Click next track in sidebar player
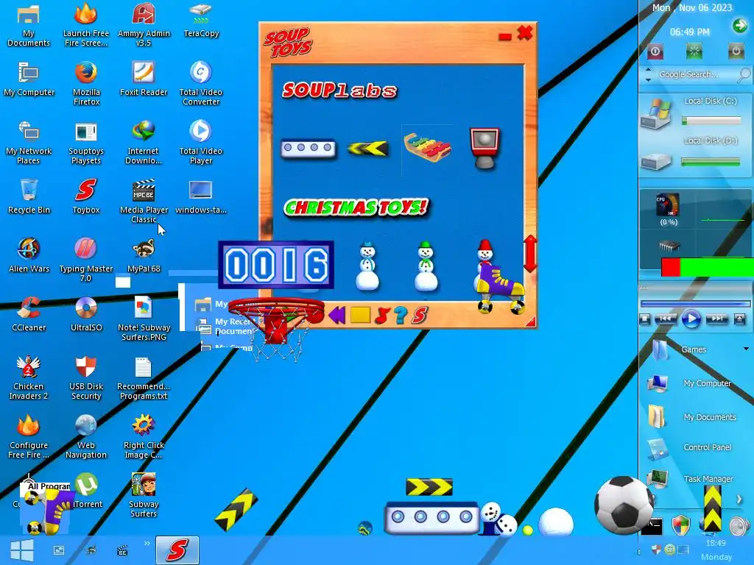This screenshot has width=754, height=565. click(716, 319)
